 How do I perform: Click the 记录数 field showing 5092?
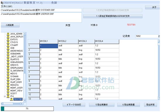coord(147,36)
